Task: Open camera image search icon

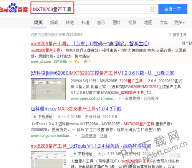Action: (152, 9)
